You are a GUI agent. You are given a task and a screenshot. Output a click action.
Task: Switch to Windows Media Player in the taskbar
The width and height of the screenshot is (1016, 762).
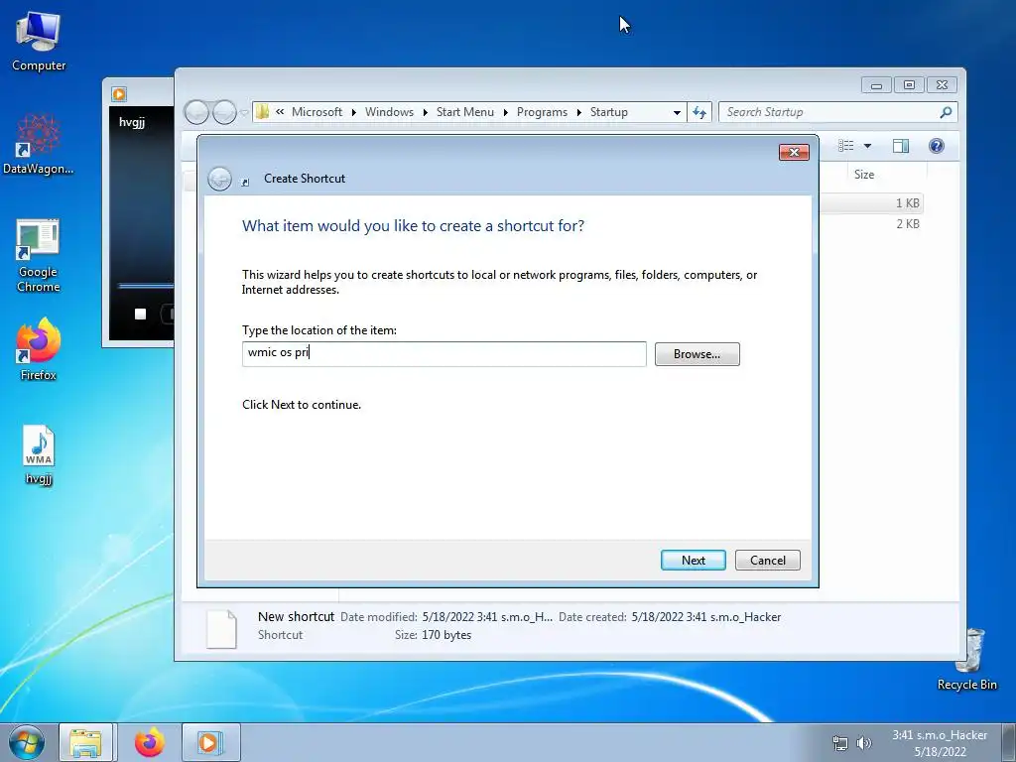[210, 742]
